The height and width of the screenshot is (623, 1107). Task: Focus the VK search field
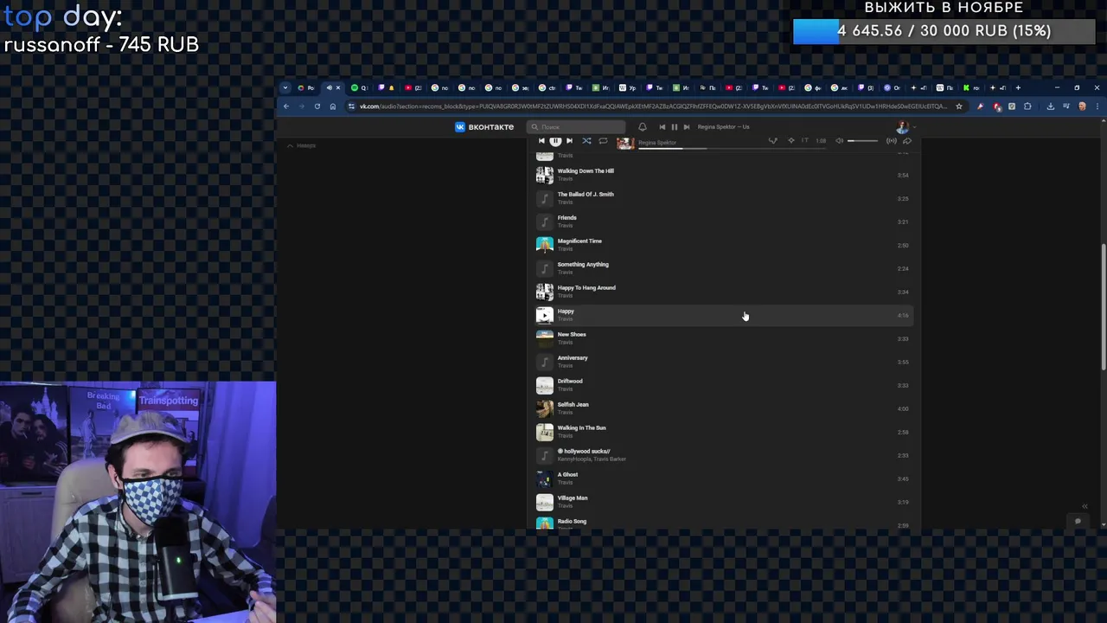pos(577,126)
